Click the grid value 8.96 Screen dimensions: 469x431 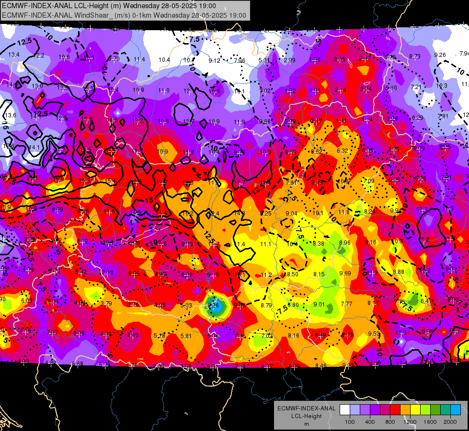coord(345,243)
